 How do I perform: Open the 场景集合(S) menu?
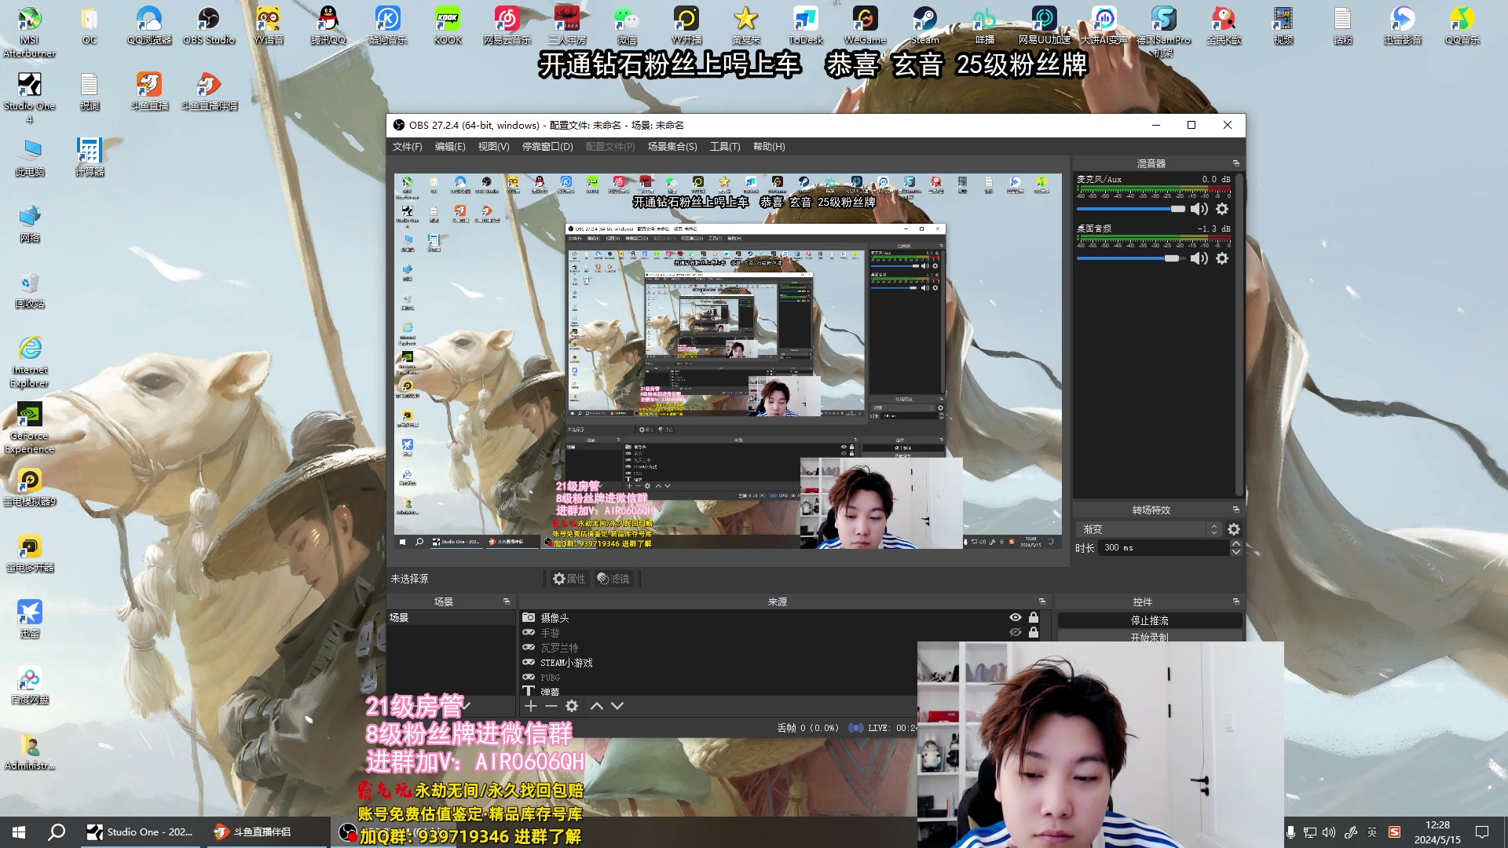pyautogui.click(x=672, y=147)
